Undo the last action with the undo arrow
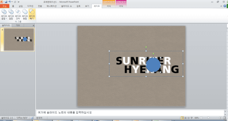 [10, 2]
